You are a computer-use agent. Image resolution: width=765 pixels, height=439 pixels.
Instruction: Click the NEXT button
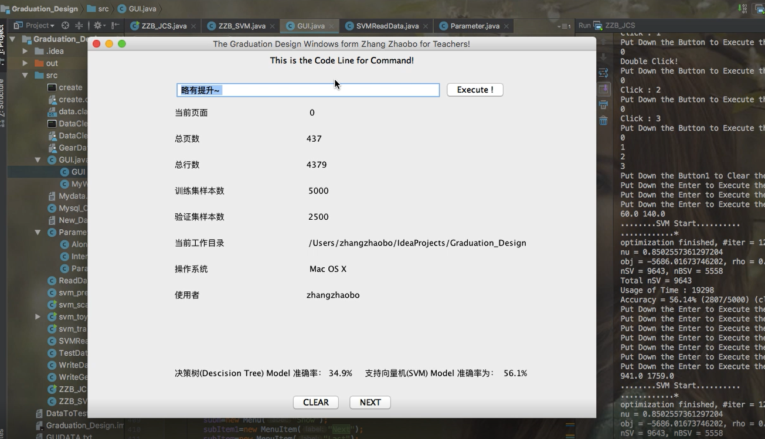pos(370,402)
